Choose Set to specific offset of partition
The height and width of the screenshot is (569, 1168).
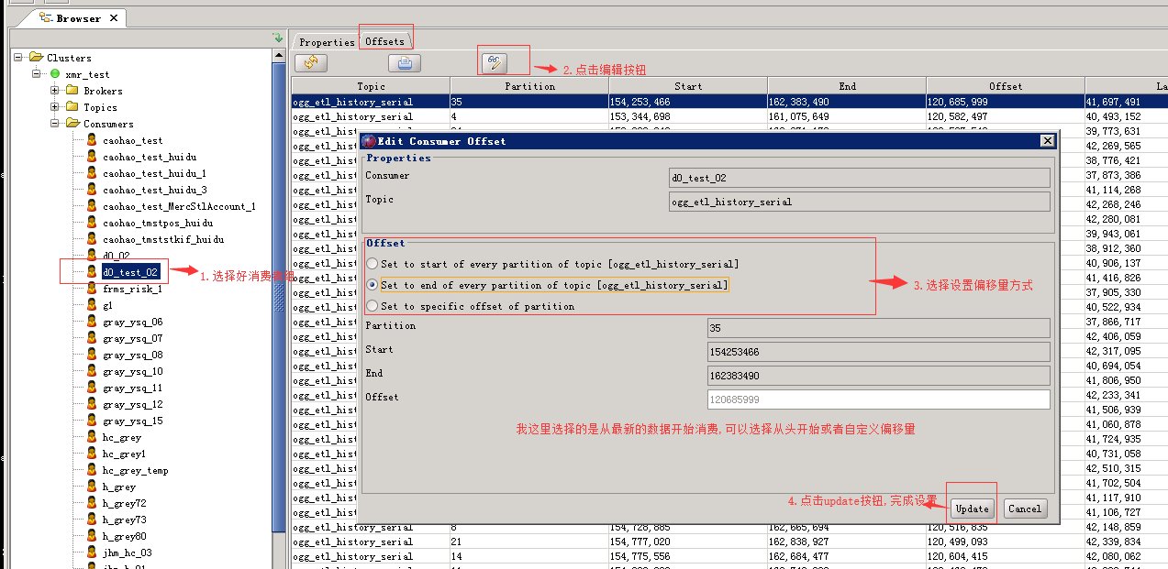[372, 306]
